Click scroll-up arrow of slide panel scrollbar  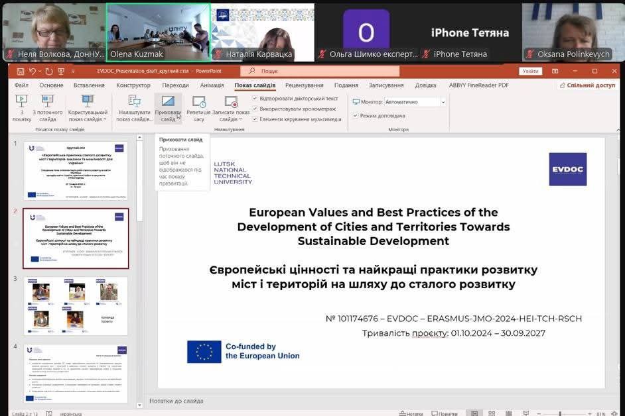139,137
